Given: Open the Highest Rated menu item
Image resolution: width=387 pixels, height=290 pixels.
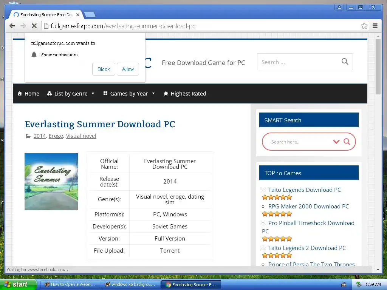Looking at the screenshot, I should (185, 94).
